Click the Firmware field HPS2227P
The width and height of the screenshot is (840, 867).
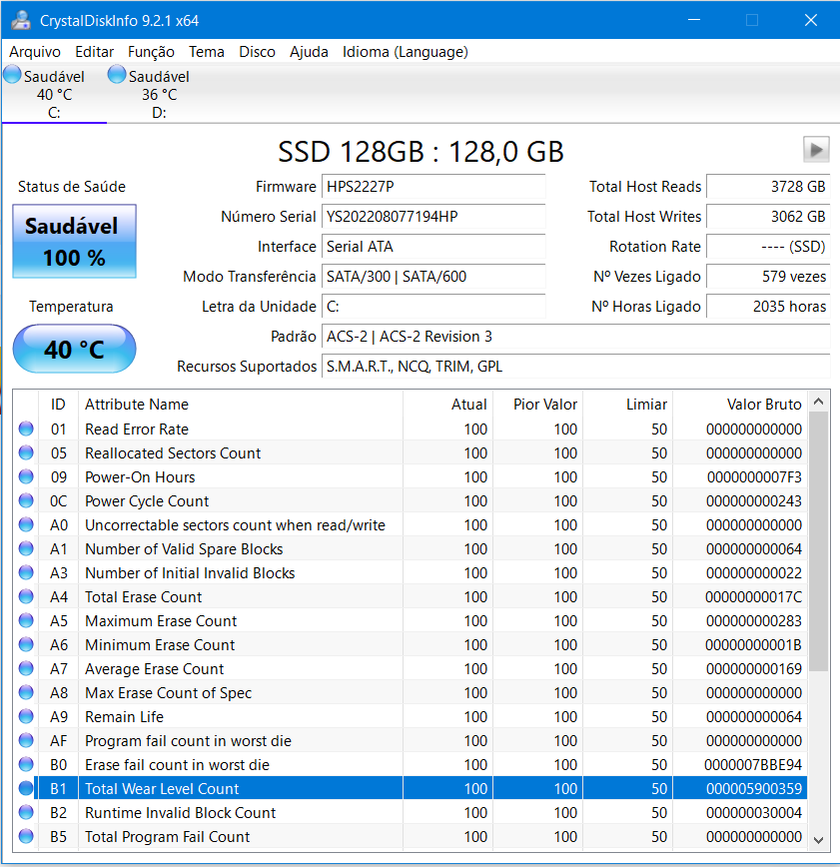pos(433,187)
